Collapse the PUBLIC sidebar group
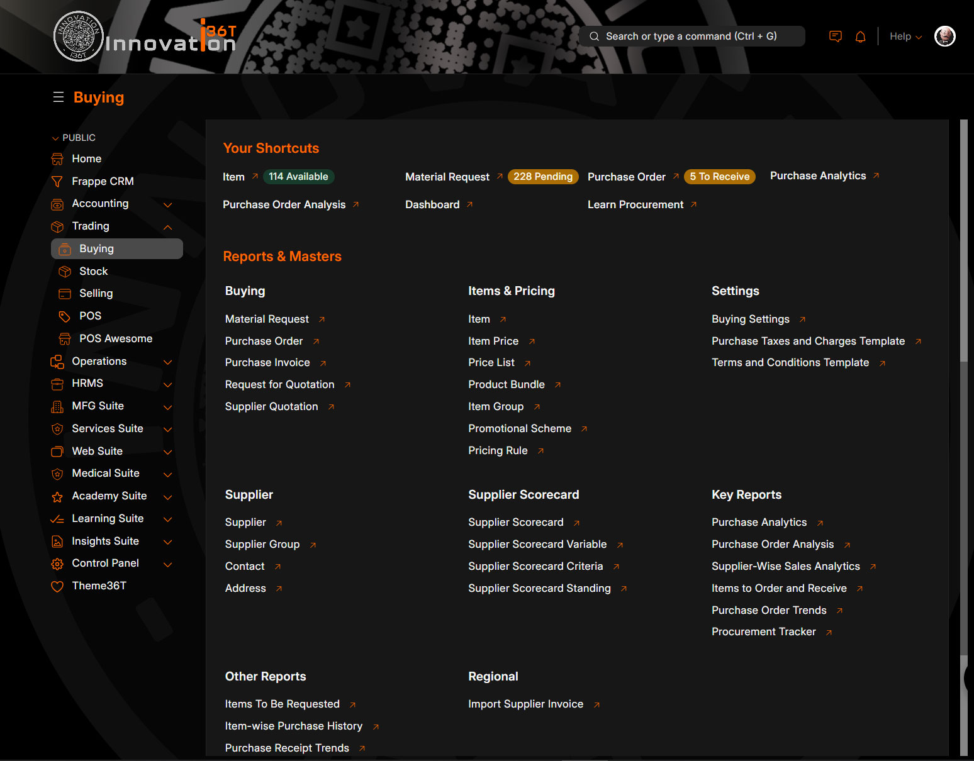 coord(55,138)
